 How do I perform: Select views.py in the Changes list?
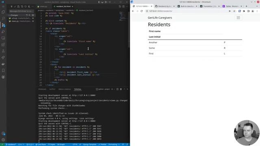[22, 21]
